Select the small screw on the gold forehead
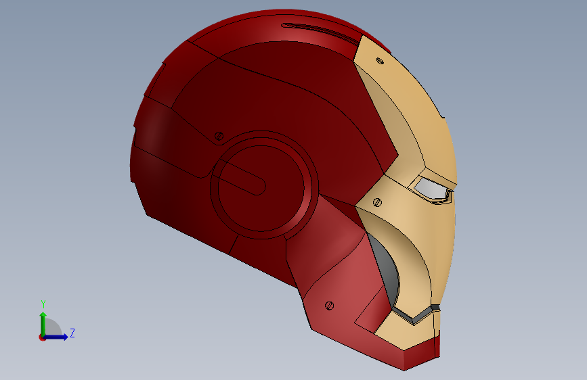Image resolution: width=587 pixels, height=380 pixels. pos(380,61)
